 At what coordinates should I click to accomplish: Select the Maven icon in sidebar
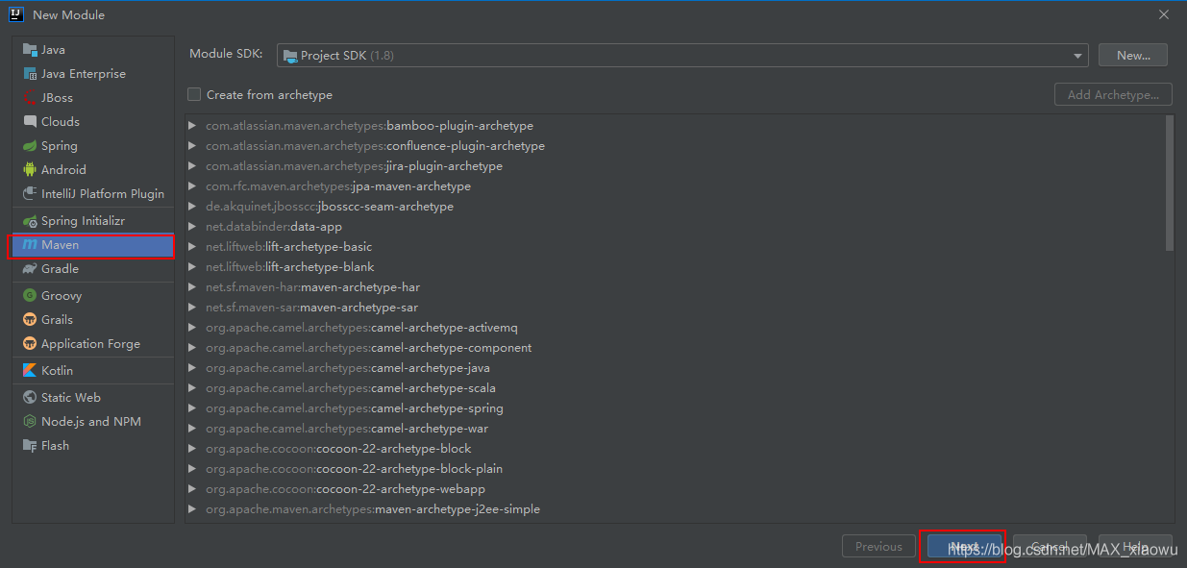coord(30,245)
